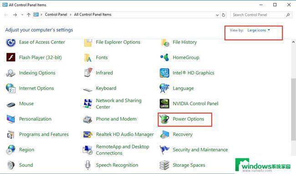Open the Indexing Options magnifier icon
Image resolution: width=296 pixels, height=174 pixels.
tap(11, 73)
